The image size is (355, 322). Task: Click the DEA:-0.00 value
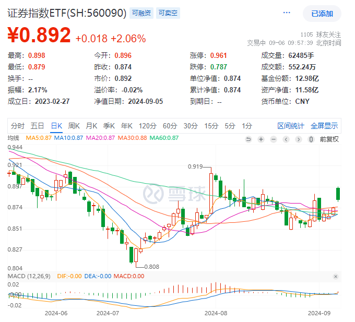98,276
